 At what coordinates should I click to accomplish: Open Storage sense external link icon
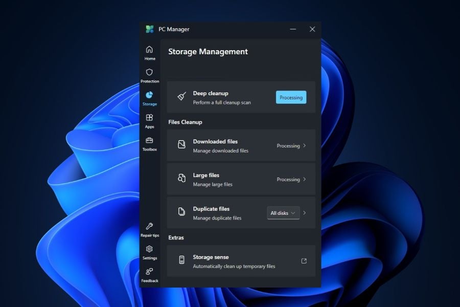pos(304,261)
